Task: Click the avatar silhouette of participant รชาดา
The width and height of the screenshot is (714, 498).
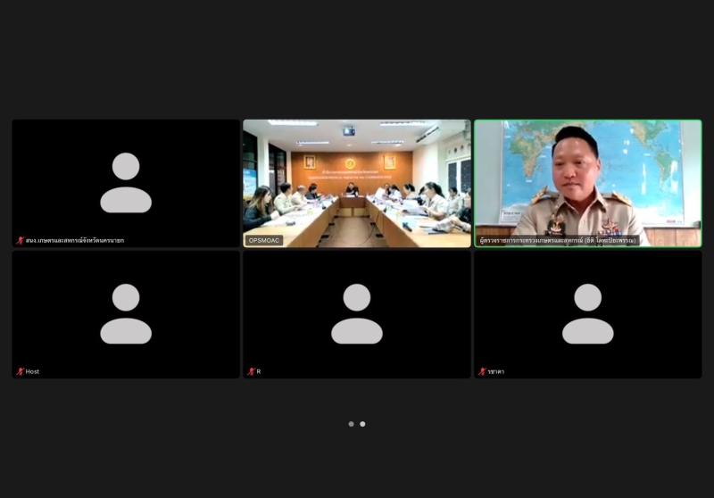Action: tap(588, 313)
